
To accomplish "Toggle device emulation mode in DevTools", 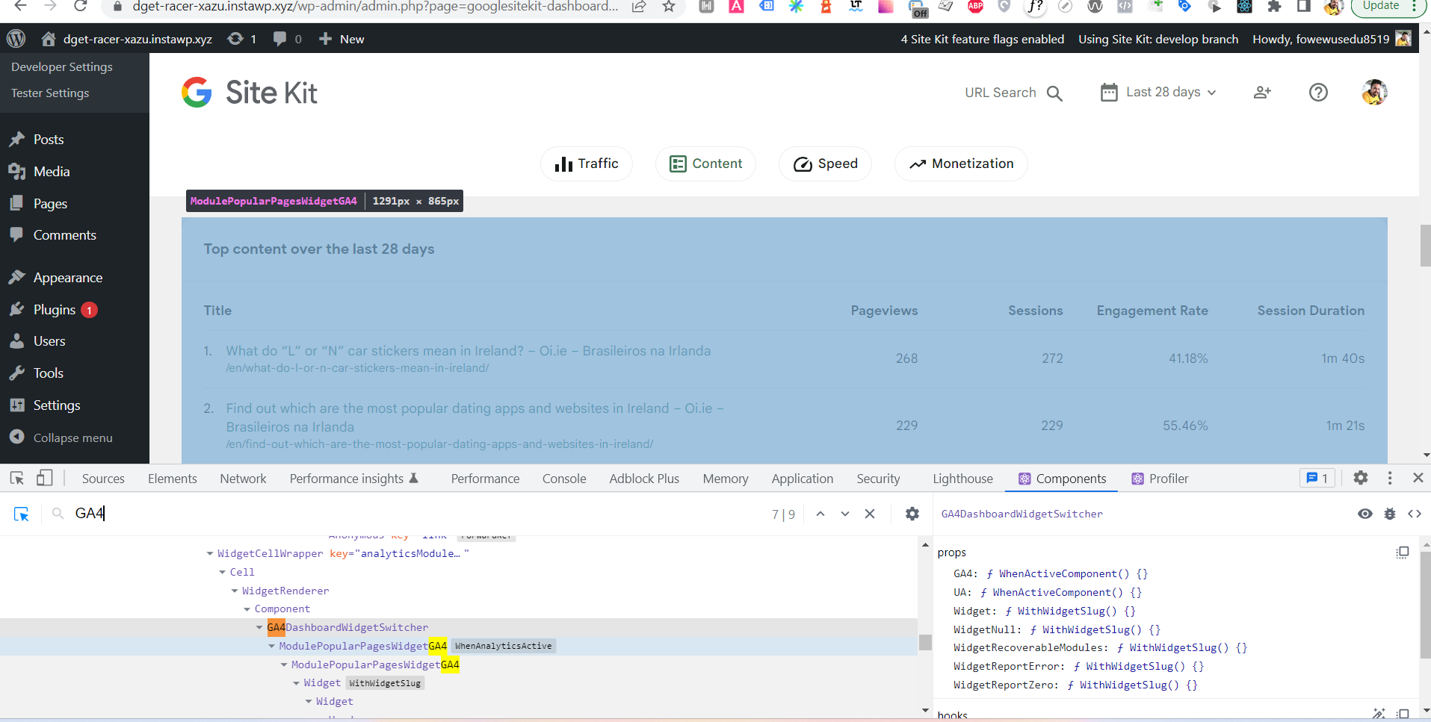I will (x=44, y=478).
